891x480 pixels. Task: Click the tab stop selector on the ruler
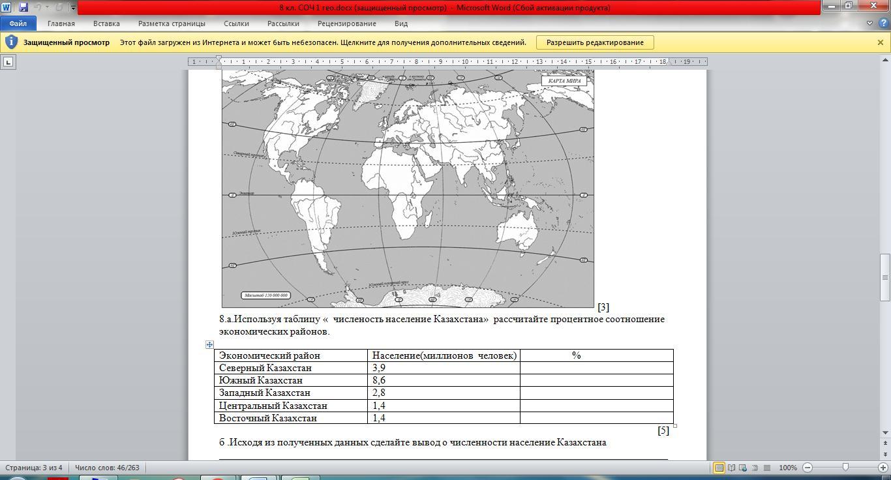coord(8,62)
